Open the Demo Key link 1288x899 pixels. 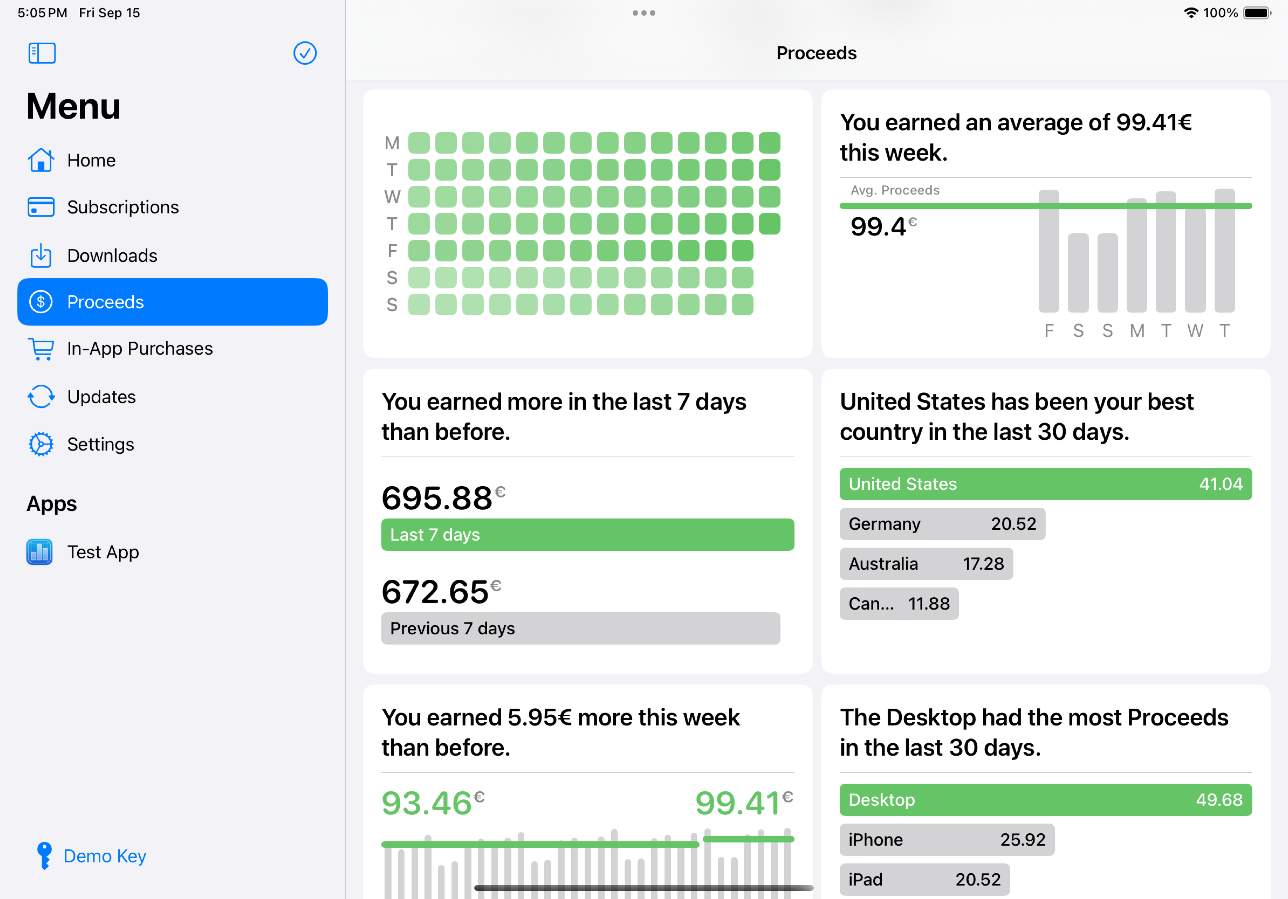[105, 856]
